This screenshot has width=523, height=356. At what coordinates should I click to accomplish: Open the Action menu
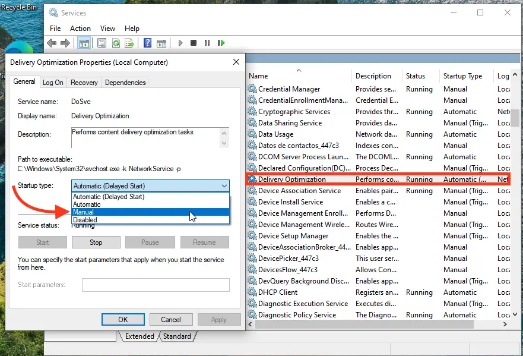point(80,28)
